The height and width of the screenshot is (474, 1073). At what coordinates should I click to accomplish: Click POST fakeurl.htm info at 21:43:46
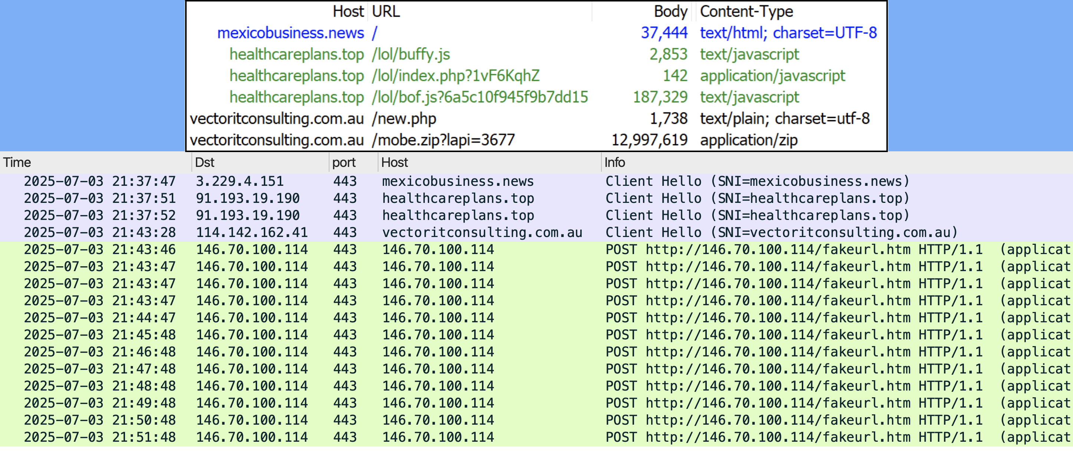click(x=838, y=250)
